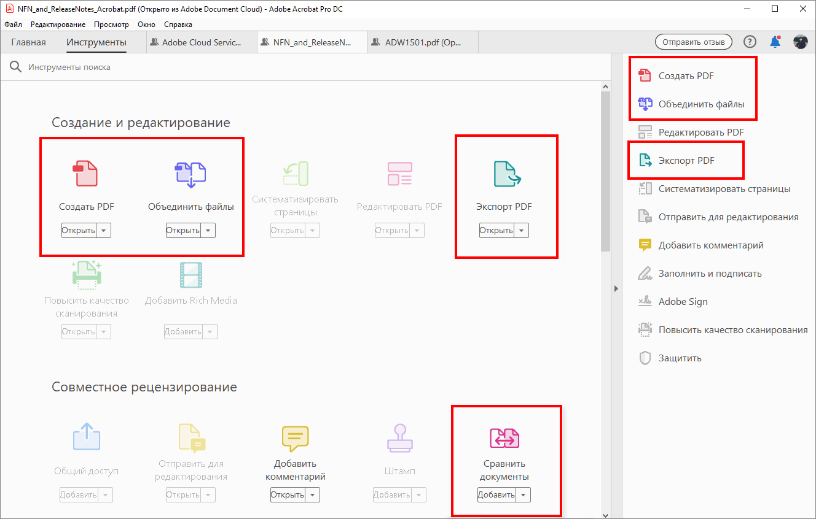Click the Отправить отзыв button
This screenshot has width=816, height=519.
[694, 42]
